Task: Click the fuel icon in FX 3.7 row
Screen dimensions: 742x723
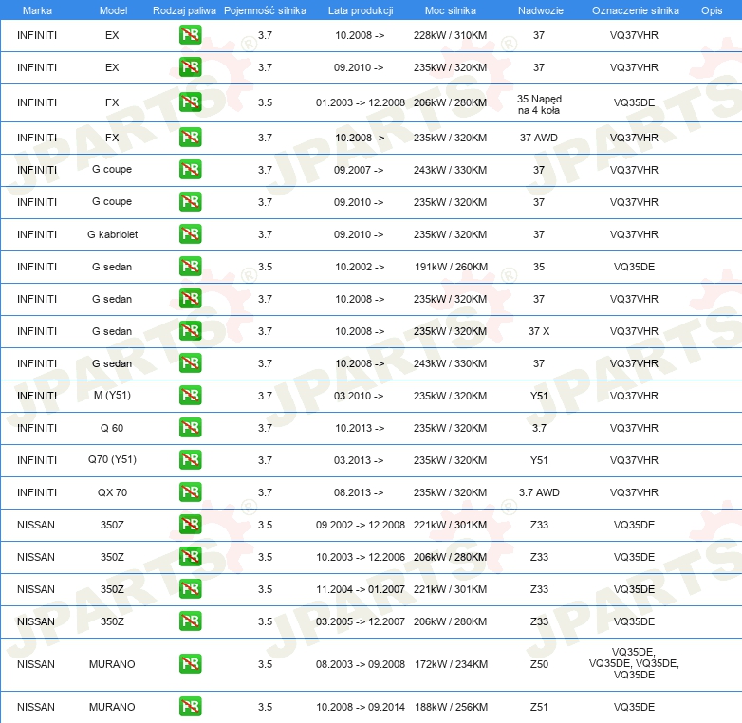Action: (190, 138)
